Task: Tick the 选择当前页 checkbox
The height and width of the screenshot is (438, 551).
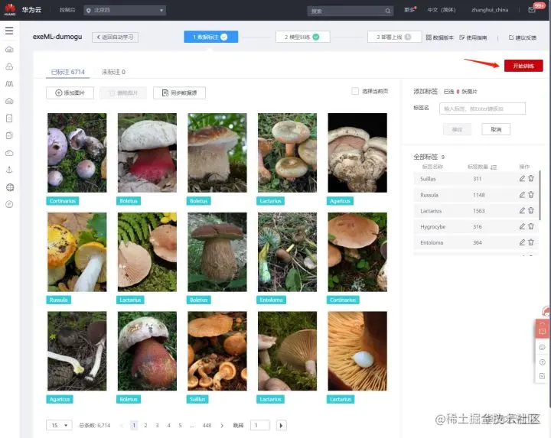Action: tap(355, 91)
